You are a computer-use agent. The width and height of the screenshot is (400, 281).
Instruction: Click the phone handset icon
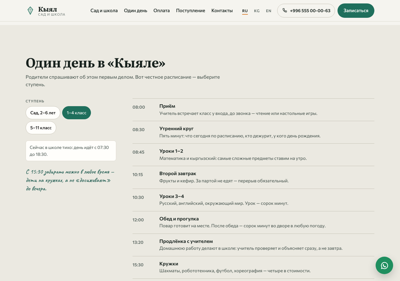click(x=285, y=11)
